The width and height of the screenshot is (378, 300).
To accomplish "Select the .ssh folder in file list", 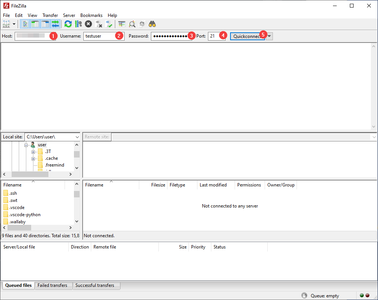I will point(13,193).
